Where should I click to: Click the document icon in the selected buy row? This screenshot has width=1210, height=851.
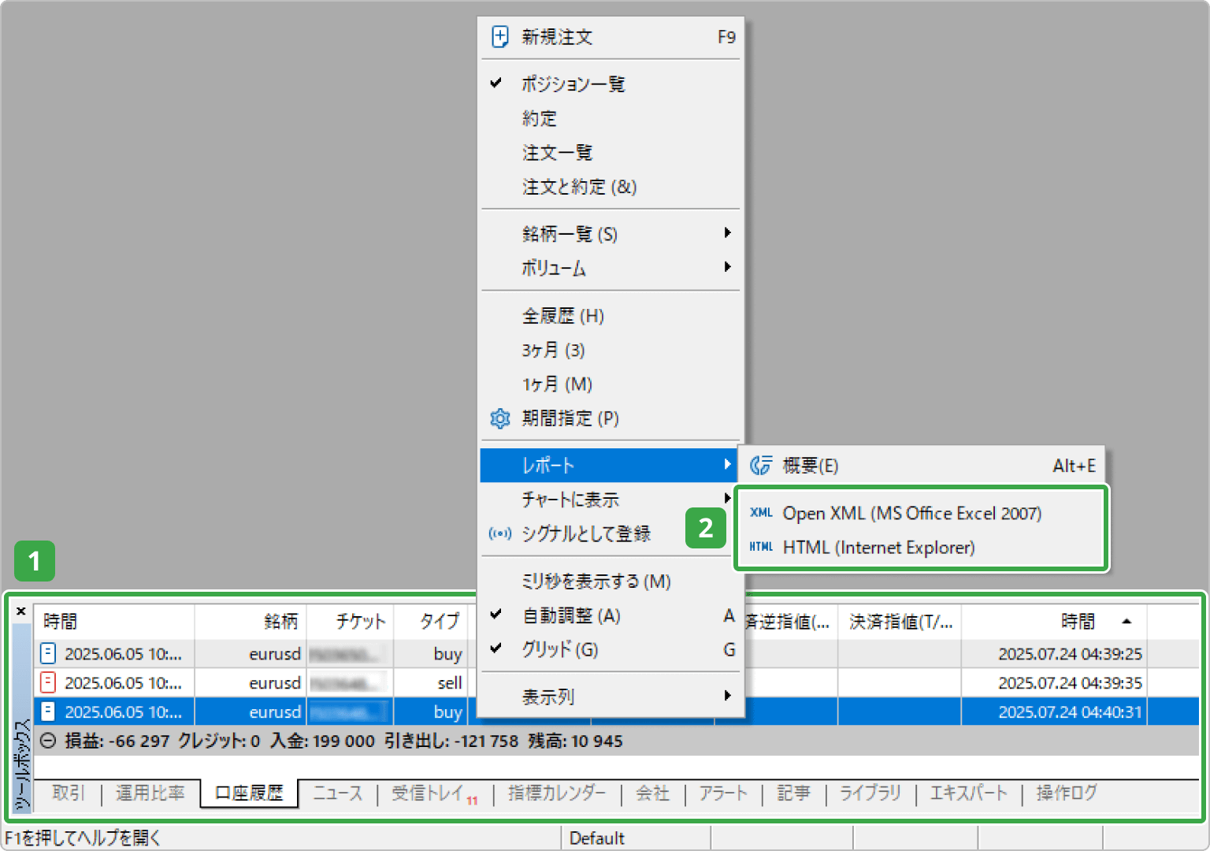coord(48,712)
